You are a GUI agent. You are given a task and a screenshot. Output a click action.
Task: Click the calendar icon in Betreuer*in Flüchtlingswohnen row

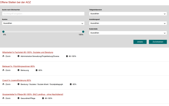[37, 70]
